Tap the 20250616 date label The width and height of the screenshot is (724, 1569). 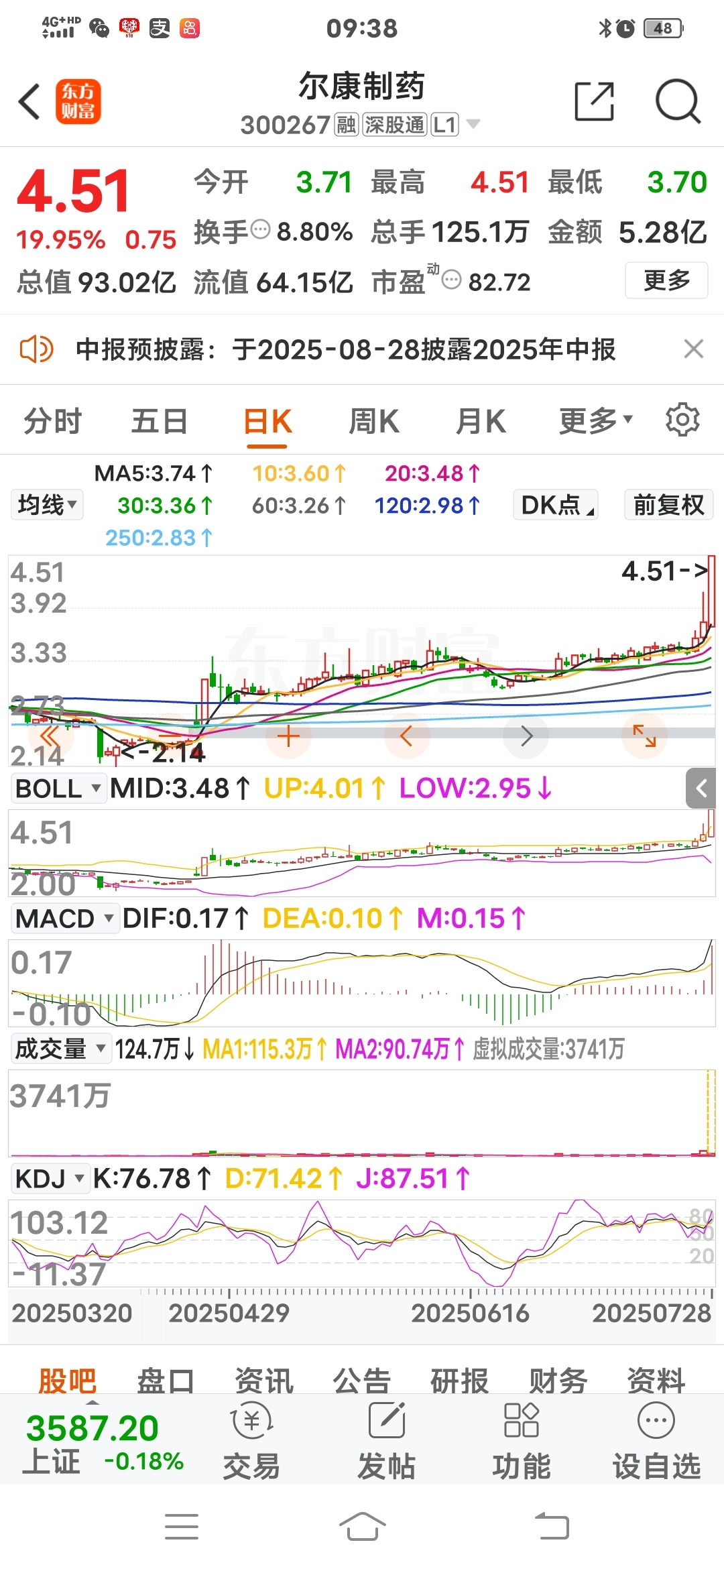471,1313
